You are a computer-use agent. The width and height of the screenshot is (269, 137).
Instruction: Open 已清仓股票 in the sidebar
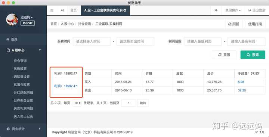[22, 84]
